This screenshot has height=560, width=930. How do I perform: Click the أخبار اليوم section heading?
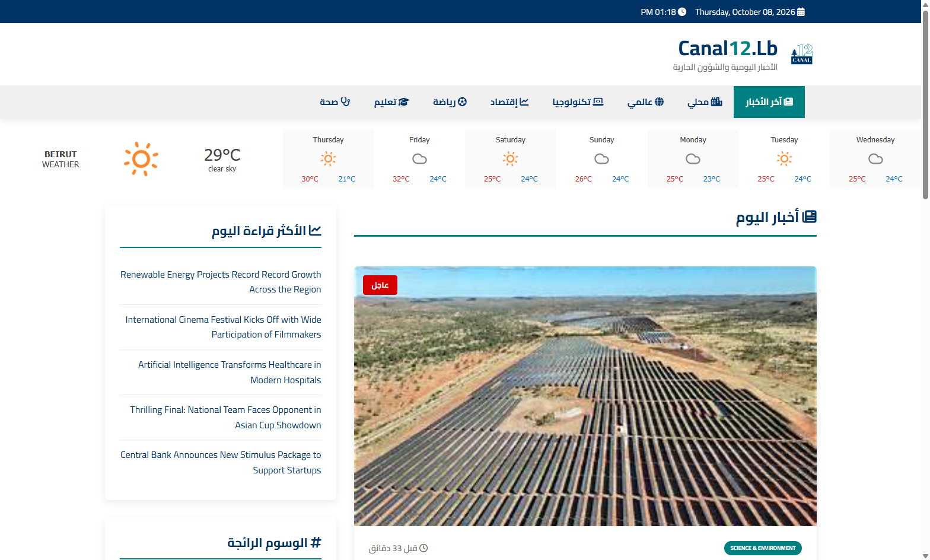click(x=776, y=217)
